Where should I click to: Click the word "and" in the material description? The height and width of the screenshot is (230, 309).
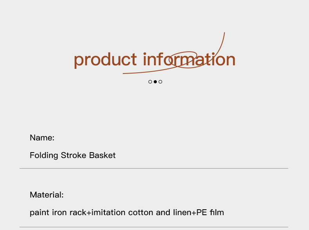pyautogui.click(x=163, y=212)
